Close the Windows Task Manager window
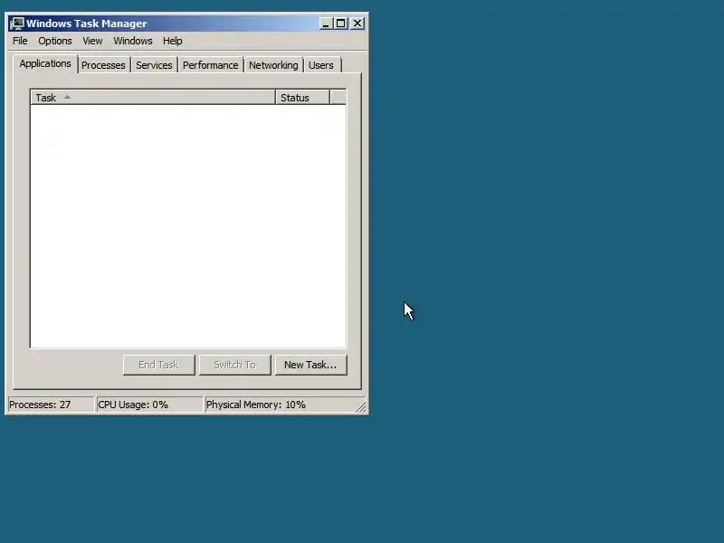 point(357,24)
